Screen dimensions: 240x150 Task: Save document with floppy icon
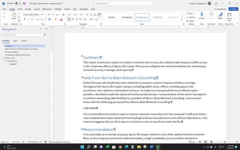point(24,3)
